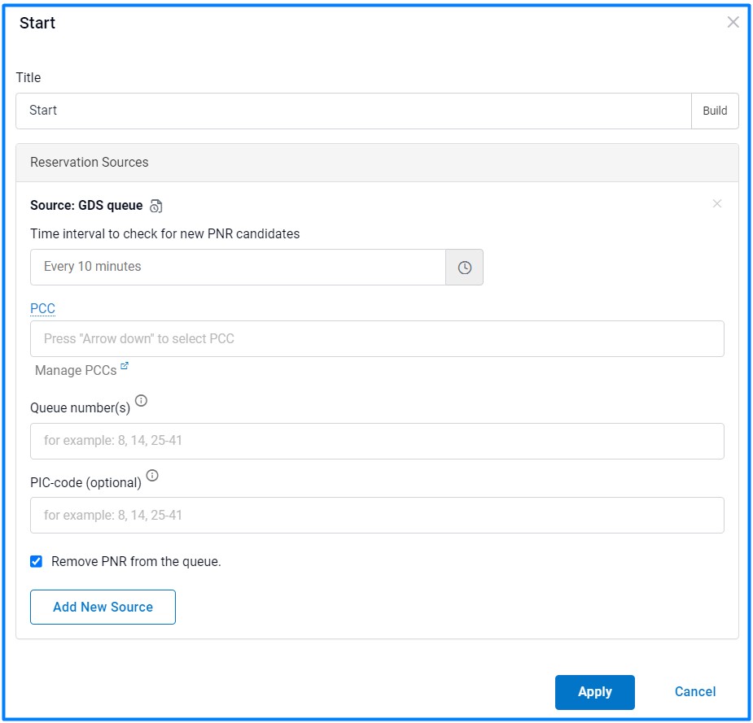Apply the Start settings
Screen dimensions: 753x723
coord(594,692)
